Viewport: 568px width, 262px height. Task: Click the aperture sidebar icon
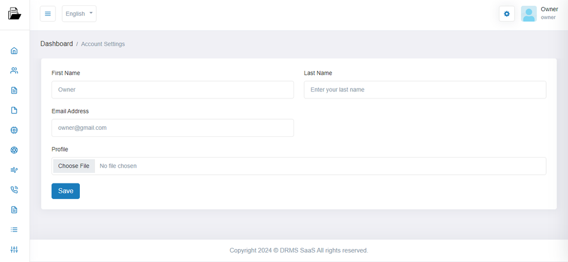coord(14,150)
